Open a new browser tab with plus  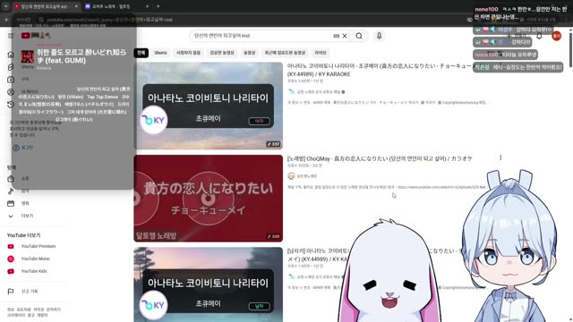[158, 6]
